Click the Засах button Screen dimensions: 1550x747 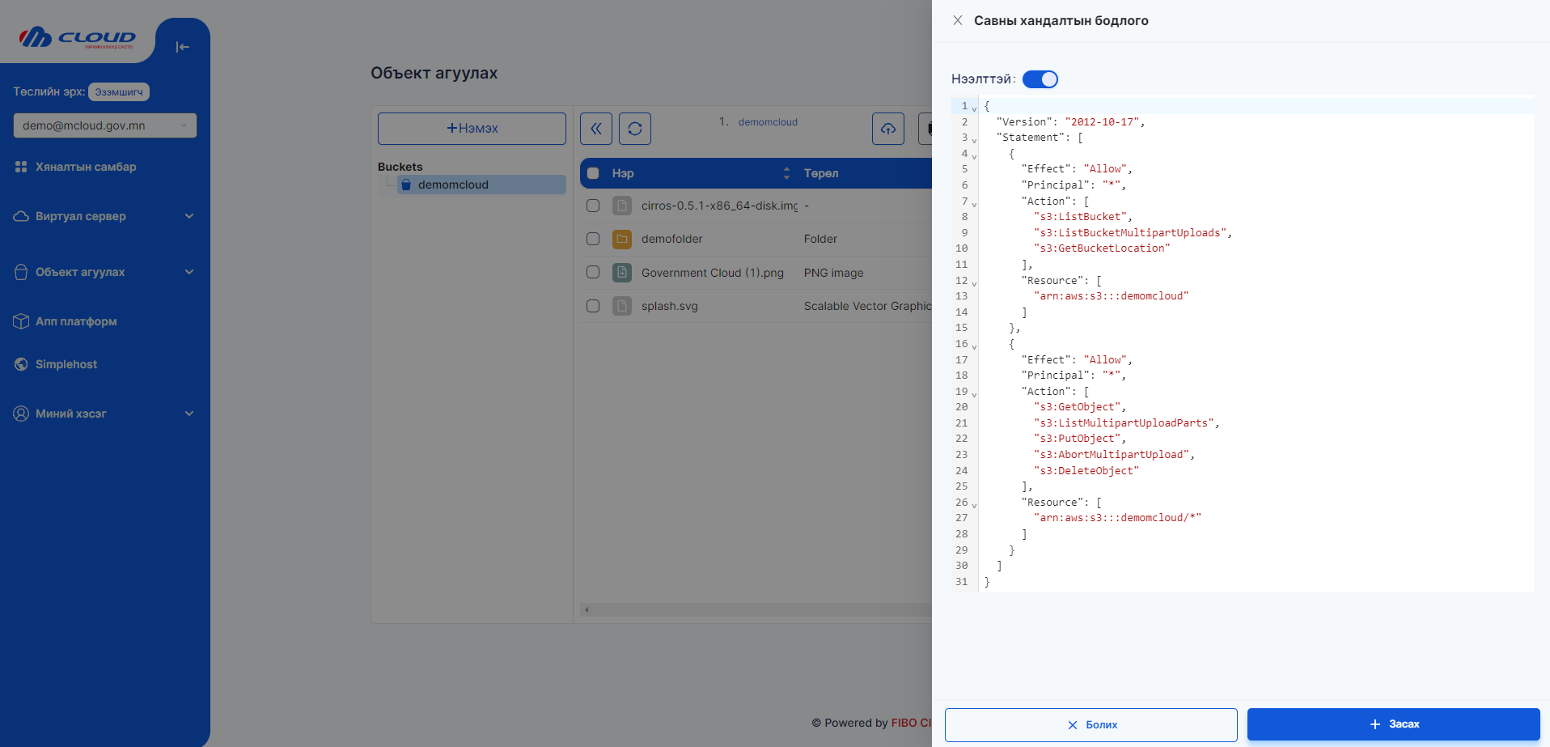click(1393, 724)
